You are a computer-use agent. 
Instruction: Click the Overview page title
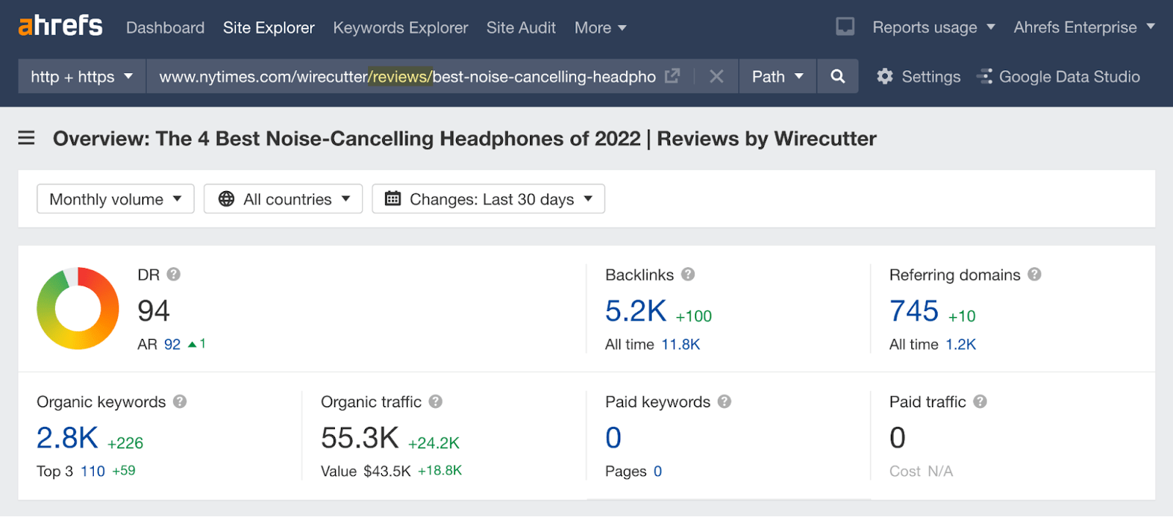pos(465,138)
